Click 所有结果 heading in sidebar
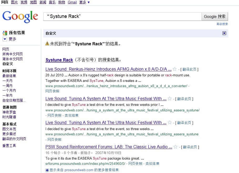This screenshot has height=173, width=239. (x=17, y=33)
